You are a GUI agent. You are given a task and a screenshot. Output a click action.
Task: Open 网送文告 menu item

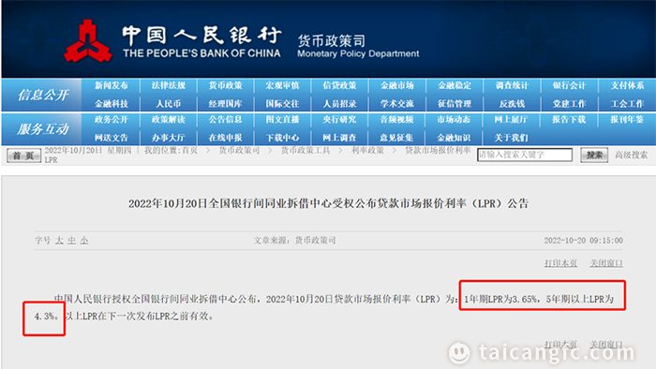[x=111, y=138]
